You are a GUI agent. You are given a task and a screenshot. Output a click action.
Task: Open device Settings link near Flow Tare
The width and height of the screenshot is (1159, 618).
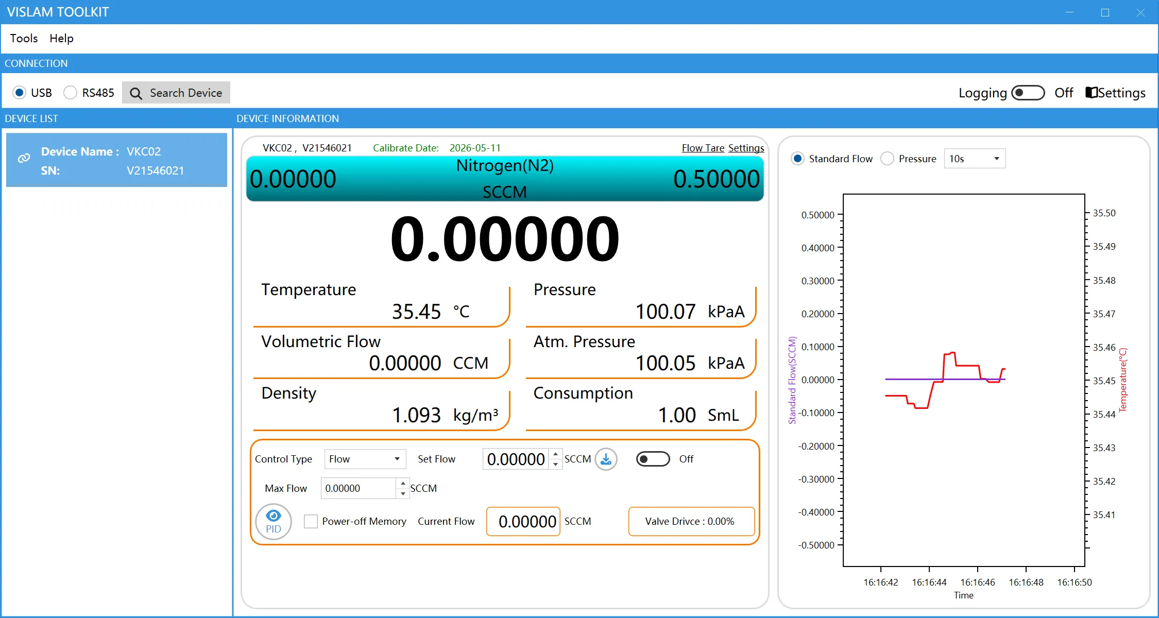(746, 148)
